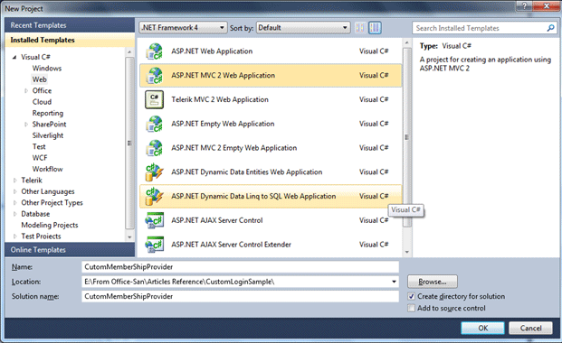
Task: Toggle Create directory for solution checkbox
Action: 412,296
